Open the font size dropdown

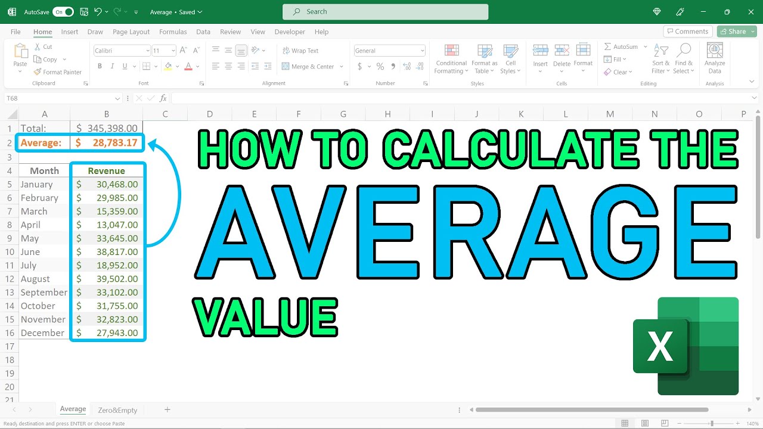click(173, 51)
